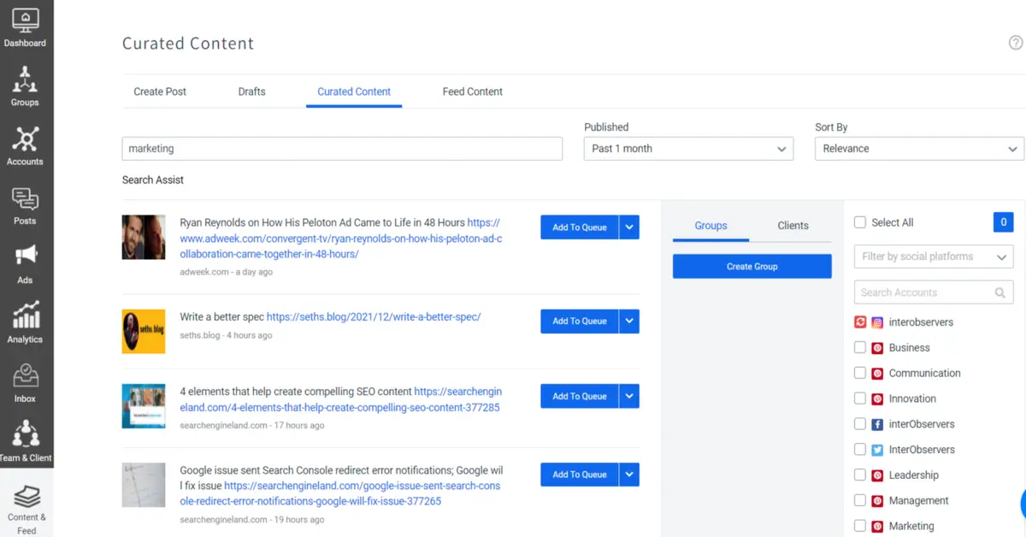Open the Sort By Relevance dropdown
The width and height of the screenshot is (1026, 537).
click(x=919, y=148)
